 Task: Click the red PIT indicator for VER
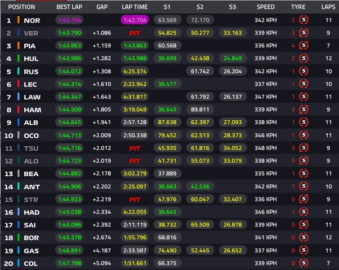134,33
